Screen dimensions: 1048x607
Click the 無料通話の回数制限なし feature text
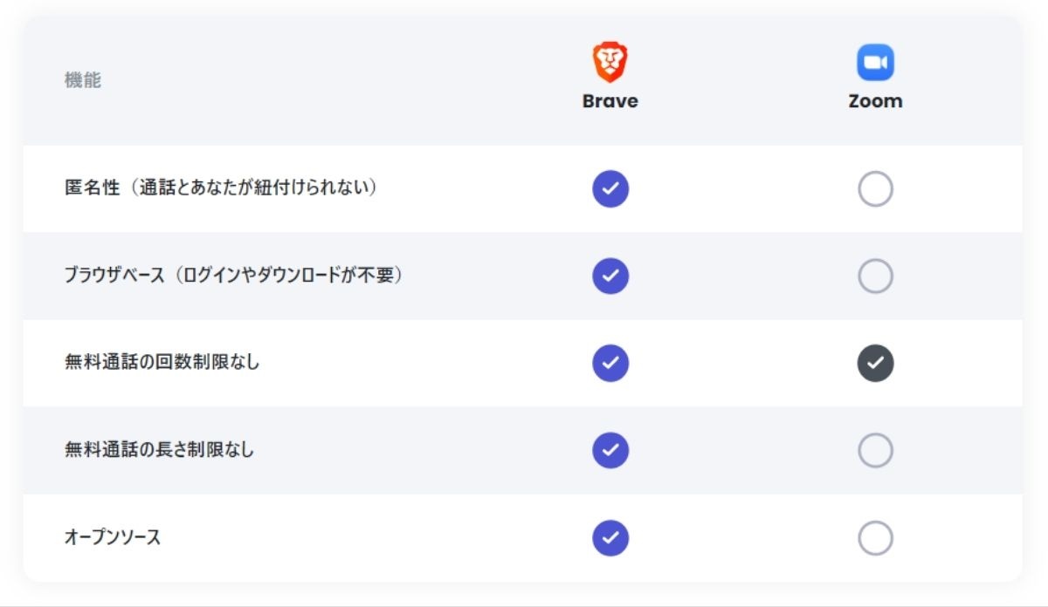coord(162,363)
